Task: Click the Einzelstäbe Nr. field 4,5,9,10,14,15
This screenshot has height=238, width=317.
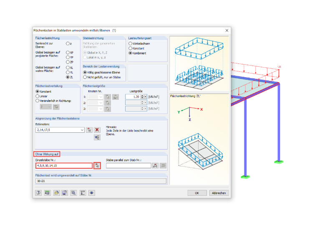Action: [x=64, y=165]
